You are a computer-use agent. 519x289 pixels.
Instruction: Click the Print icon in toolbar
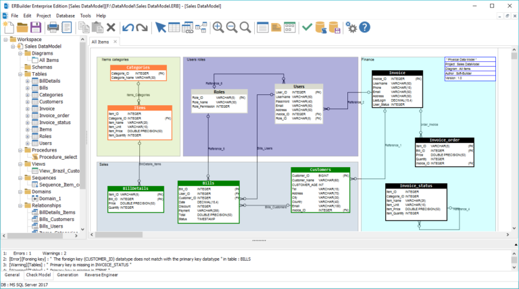tap(53, 28)
